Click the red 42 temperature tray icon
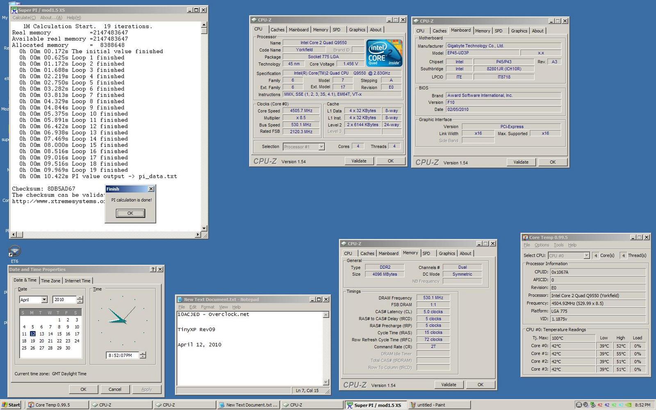The height and width of the screenshot is (410, 656). 600,405
